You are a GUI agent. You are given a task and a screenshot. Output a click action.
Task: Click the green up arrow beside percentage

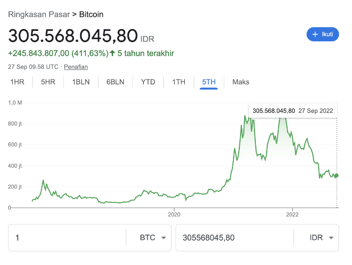pyautogui.click(x=113, y=53)
